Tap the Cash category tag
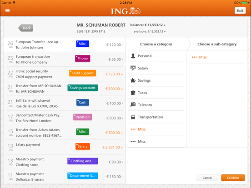 [83, 102]
